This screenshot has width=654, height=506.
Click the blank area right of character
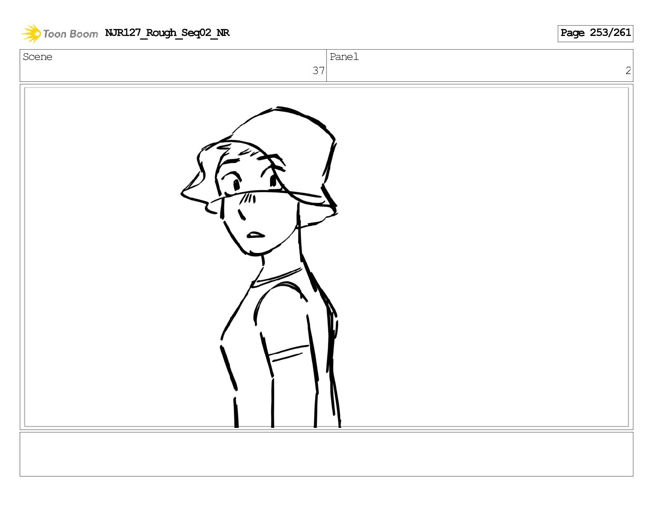click(x=483, y=256)
